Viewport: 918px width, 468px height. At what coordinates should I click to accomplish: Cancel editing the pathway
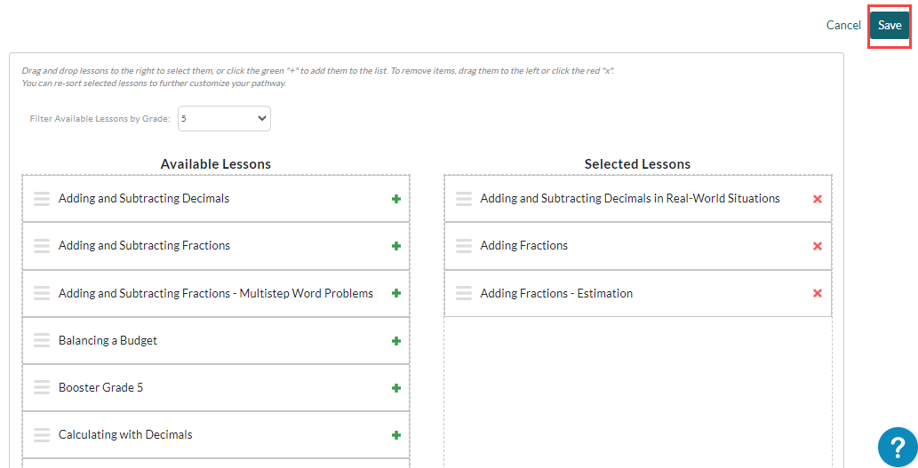843,25
